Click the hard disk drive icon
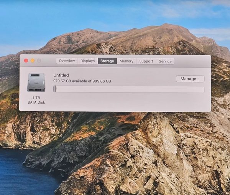Screen dimensions: 230x195 point(36,82)
